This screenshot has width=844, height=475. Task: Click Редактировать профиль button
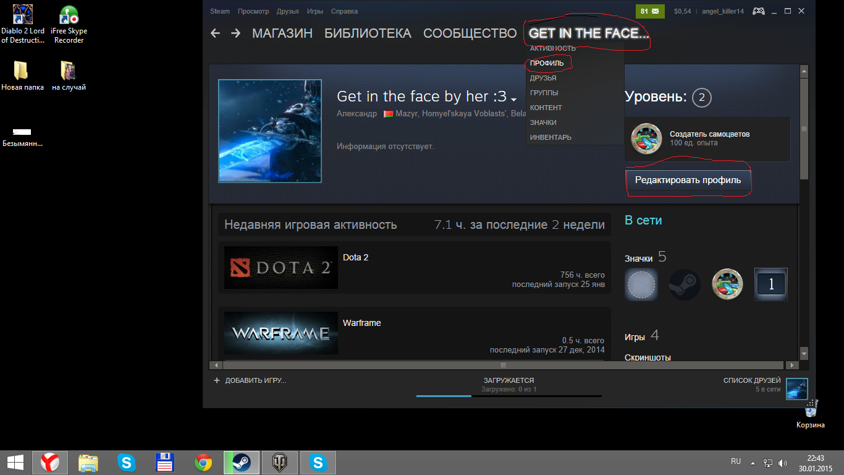688,180
